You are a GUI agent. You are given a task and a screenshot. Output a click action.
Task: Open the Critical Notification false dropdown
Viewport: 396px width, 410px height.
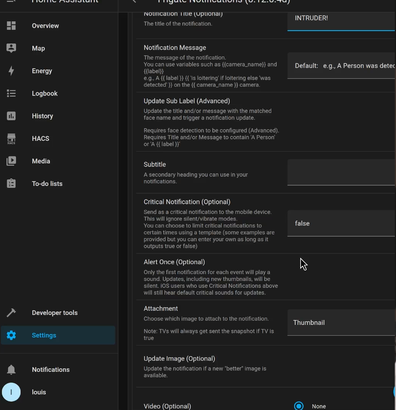341,223
